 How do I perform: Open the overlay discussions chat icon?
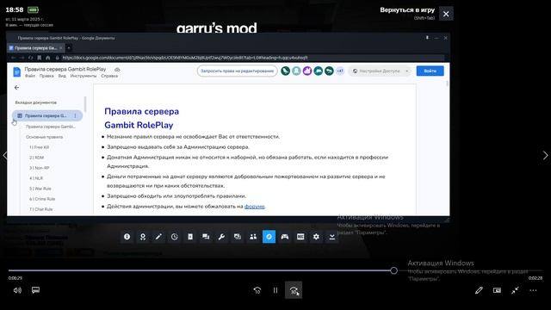(x=206, y=237)
